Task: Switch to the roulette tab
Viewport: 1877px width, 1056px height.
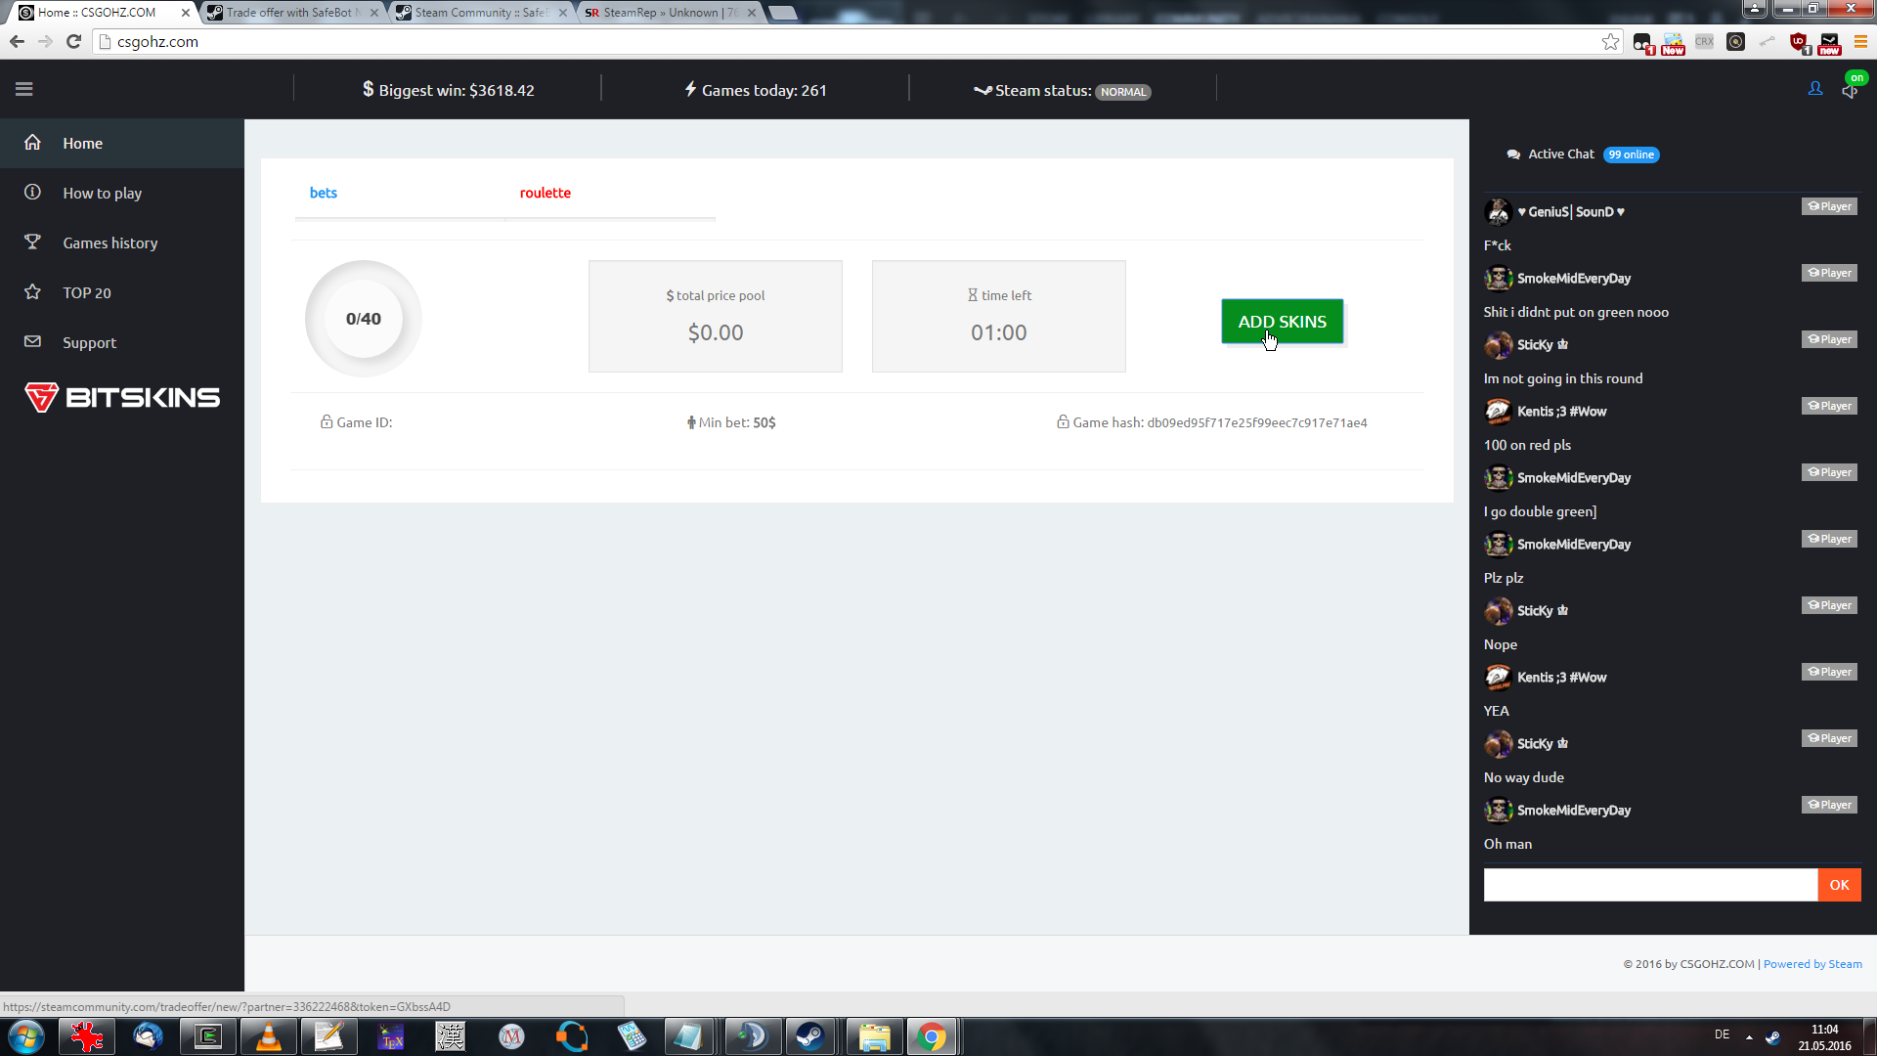Action: 545,193
